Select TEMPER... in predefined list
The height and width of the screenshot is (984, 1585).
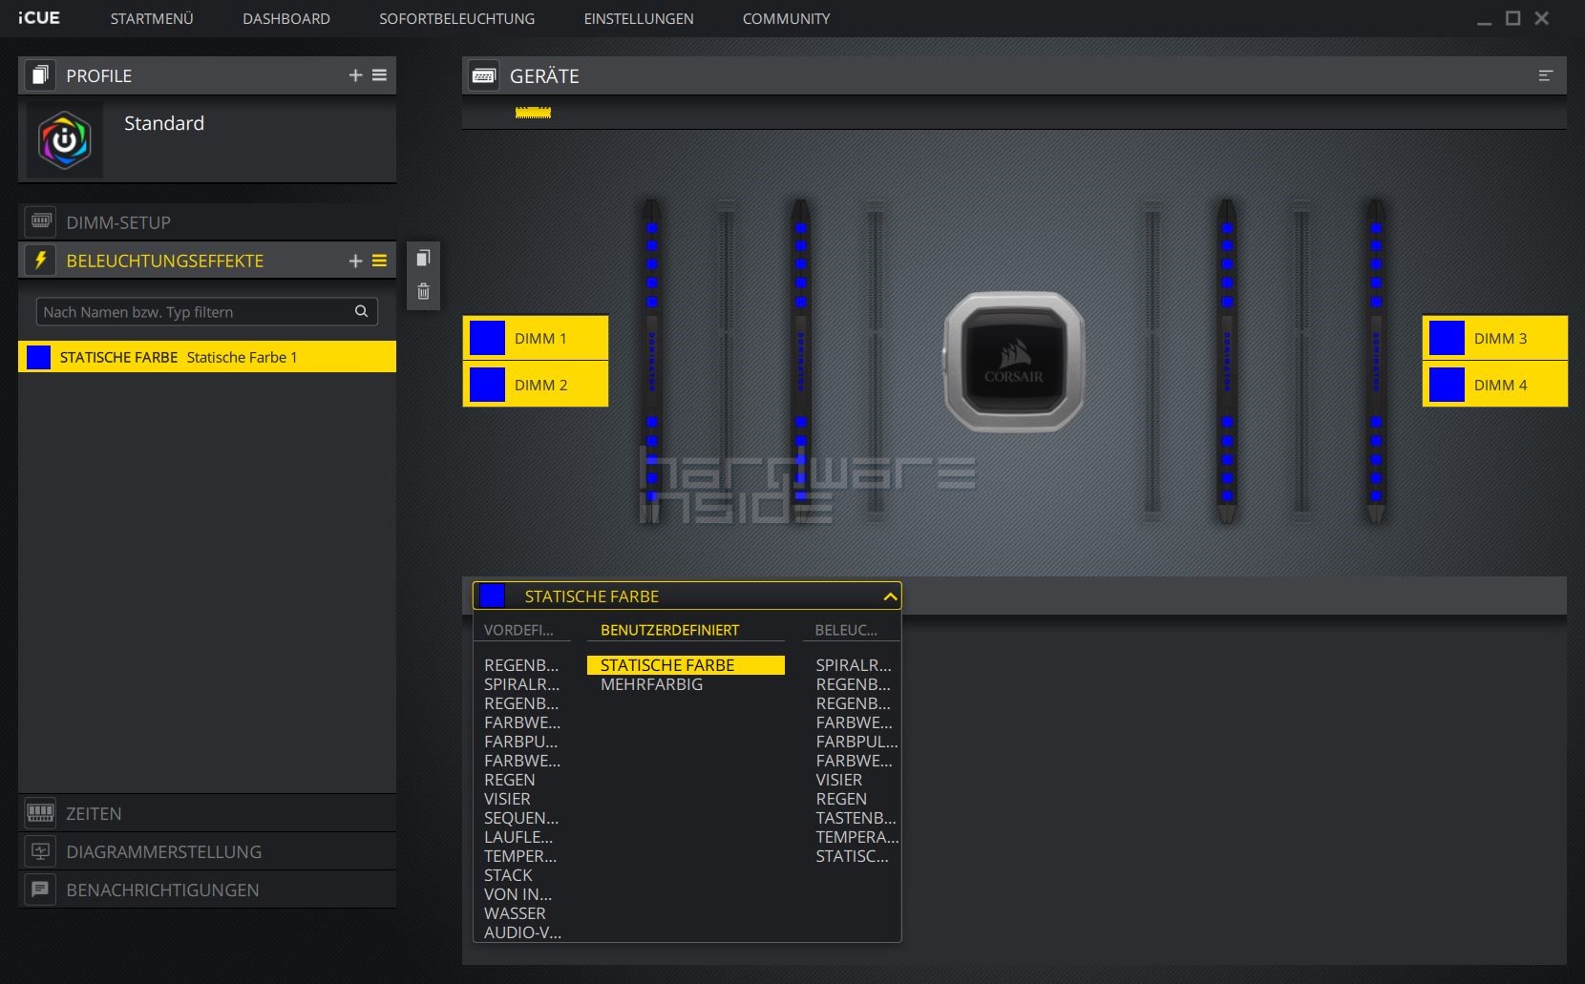pos(520,856)
